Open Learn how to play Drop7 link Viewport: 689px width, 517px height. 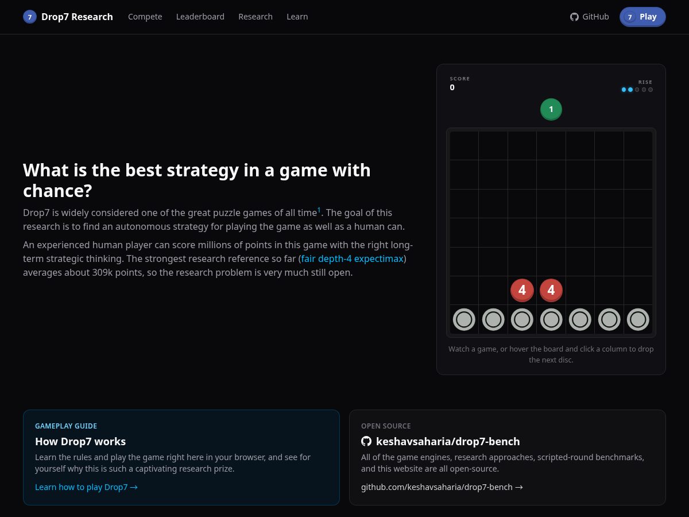pos(86,487)
